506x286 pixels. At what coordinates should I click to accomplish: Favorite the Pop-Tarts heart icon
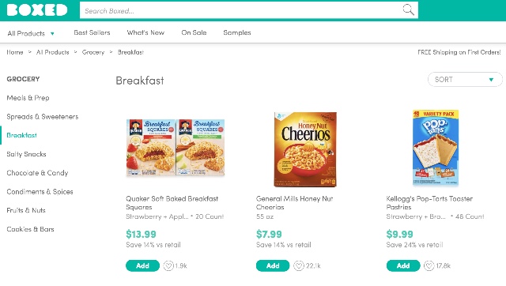429,265
